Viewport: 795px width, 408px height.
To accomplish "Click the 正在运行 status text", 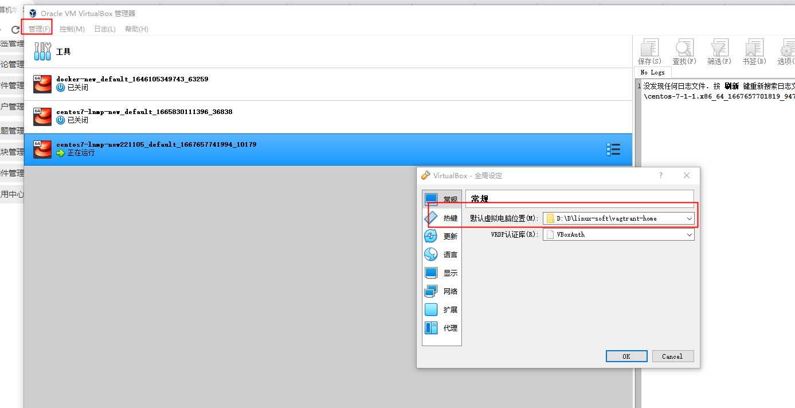I will point(81,153).
